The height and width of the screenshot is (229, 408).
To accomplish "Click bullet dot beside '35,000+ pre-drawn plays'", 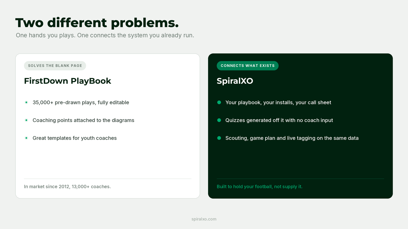I will (x=26, y=102).
